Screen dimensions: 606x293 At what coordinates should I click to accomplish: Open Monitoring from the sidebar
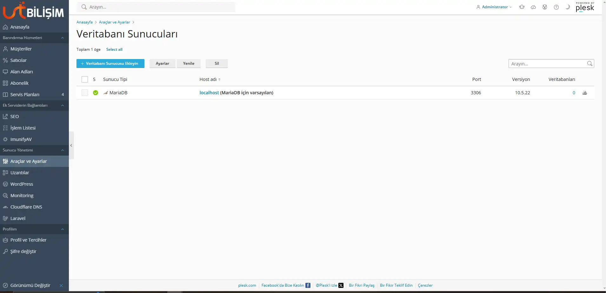[x=22, y=195]
